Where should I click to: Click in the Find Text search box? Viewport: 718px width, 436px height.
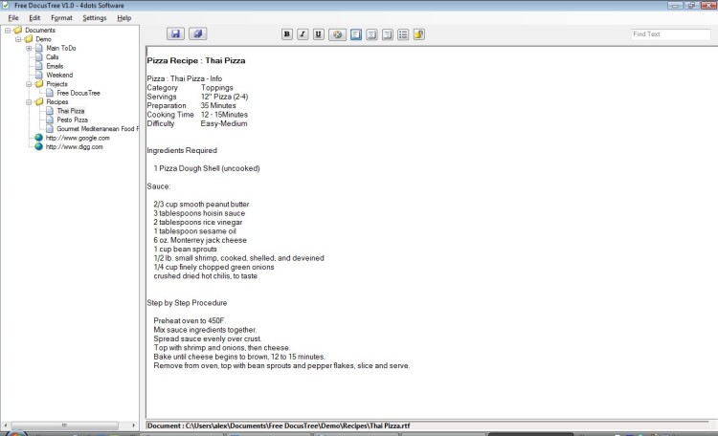[670, 34]
